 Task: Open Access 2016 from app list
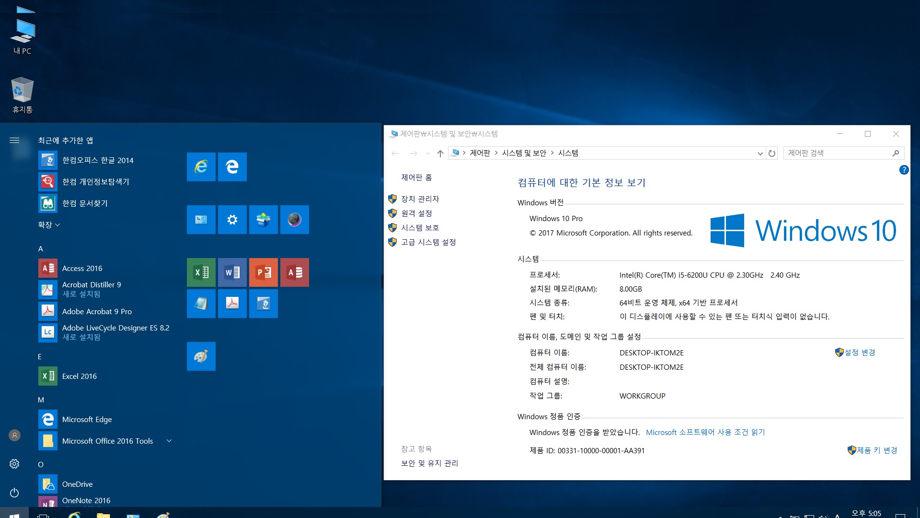[x=105, y=268]
